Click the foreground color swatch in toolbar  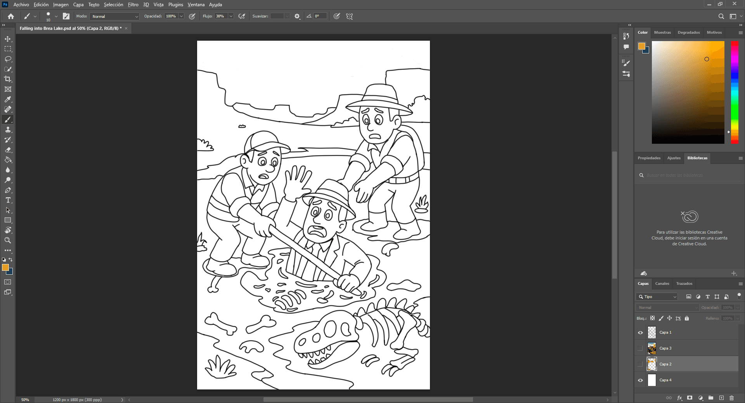pyautogui.click(x=5, y=267)
